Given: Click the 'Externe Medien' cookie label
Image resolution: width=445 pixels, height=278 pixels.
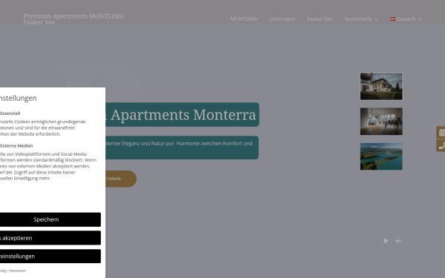Looking at the screenshot, I should pyautogui.click(x=16, y=145).
